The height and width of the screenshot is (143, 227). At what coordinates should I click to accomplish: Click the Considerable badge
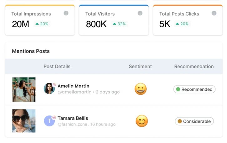tap(194, 121)
